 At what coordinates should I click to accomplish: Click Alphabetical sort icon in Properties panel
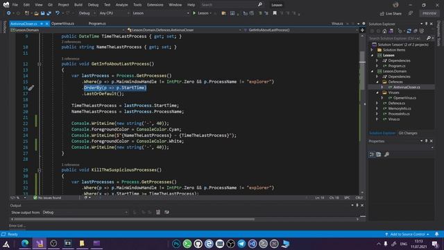[x=379, y=154]
